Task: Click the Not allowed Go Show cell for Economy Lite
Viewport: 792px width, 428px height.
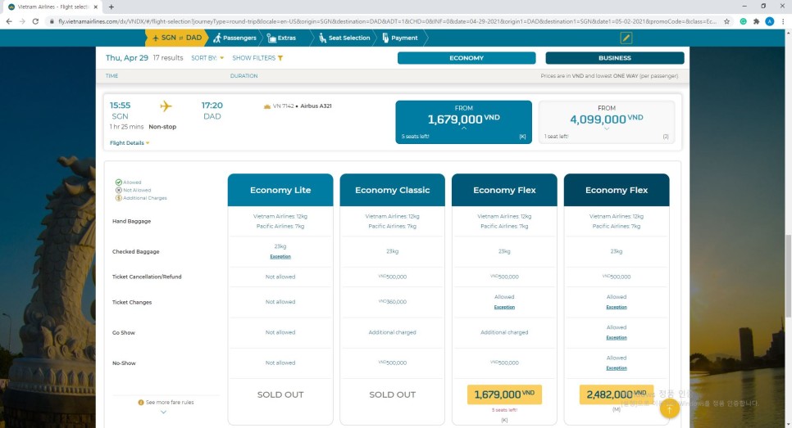Action: (x=280, y=333)
